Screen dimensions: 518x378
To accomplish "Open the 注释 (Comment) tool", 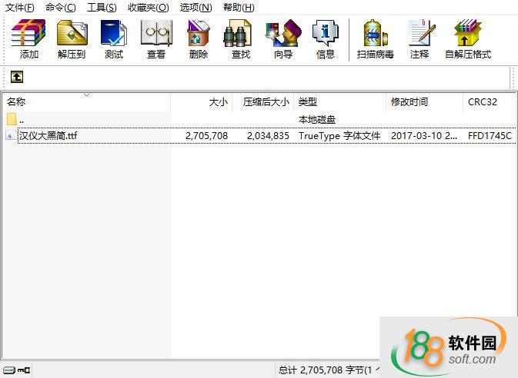I will [x=419, y=39].
